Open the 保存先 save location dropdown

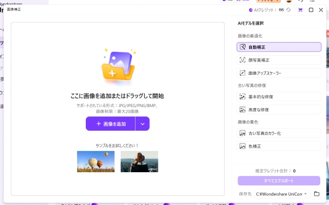(x=283, y=194)
